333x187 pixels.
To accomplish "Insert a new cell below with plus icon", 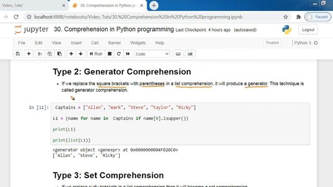I will [x=29, y=54].
